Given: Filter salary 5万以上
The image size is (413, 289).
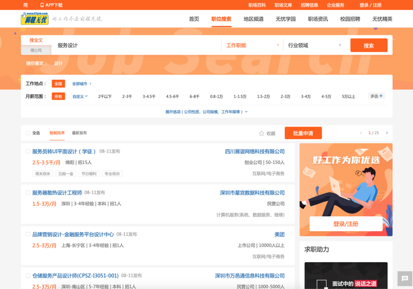Looking at the screenshot, I should [x=349, y=96].
